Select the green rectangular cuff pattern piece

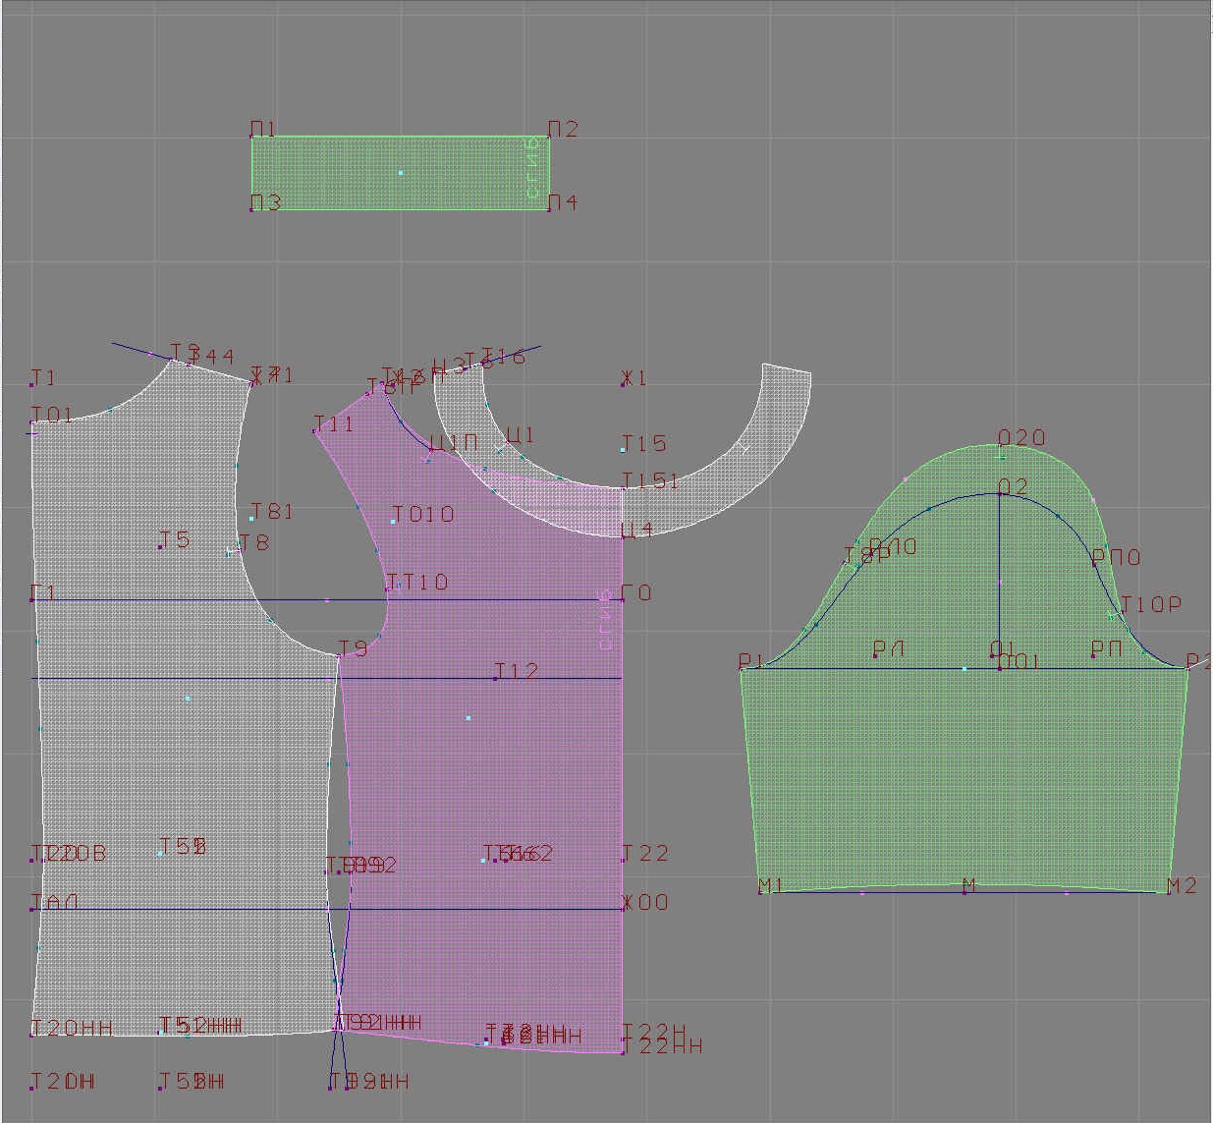[401, 173]
